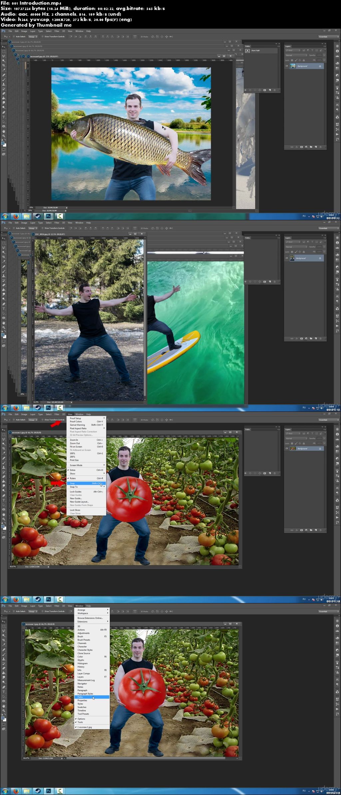Select Zoom tool in Window-menu tomato frame
This screenshot has width=341, height=795.
click(x=4, y=710)
